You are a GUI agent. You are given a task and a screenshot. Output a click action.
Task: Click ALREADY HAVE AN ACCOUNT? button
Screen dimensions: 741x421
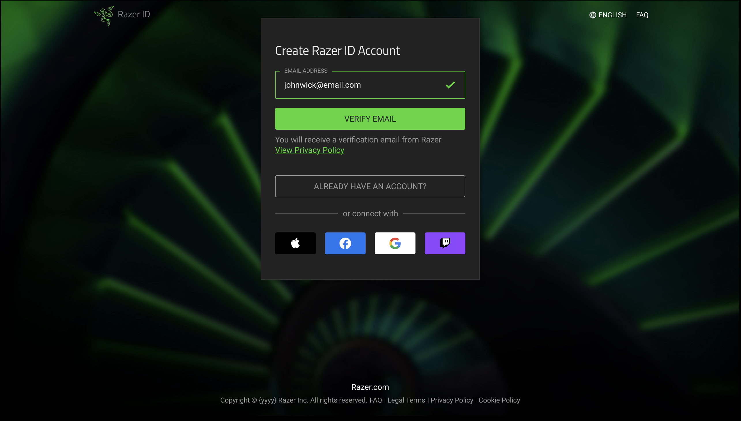(x=370, y=186)
